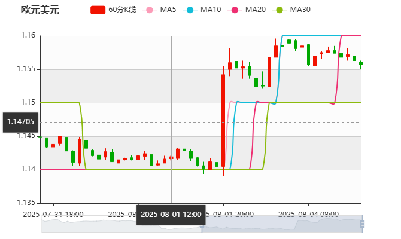Click the highlighted selected range in zoom slider

tap(281, 224)
